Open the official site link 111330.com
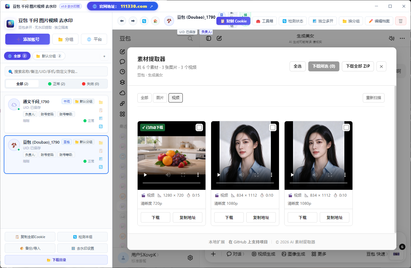The height and width of the screenshot is (268, 411). (x=122, y=6)
